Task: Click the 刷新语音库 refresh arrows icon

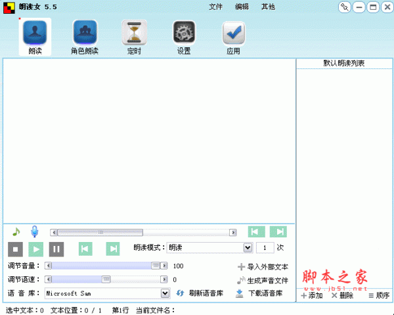Action: coord(180,293)
